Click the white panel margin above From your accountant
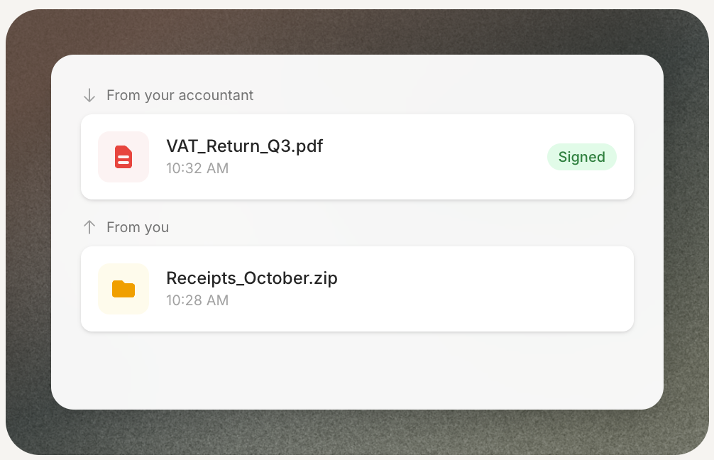Image resolution: width=714 pixels, height=460 pixels. click(x=355, y=70)
